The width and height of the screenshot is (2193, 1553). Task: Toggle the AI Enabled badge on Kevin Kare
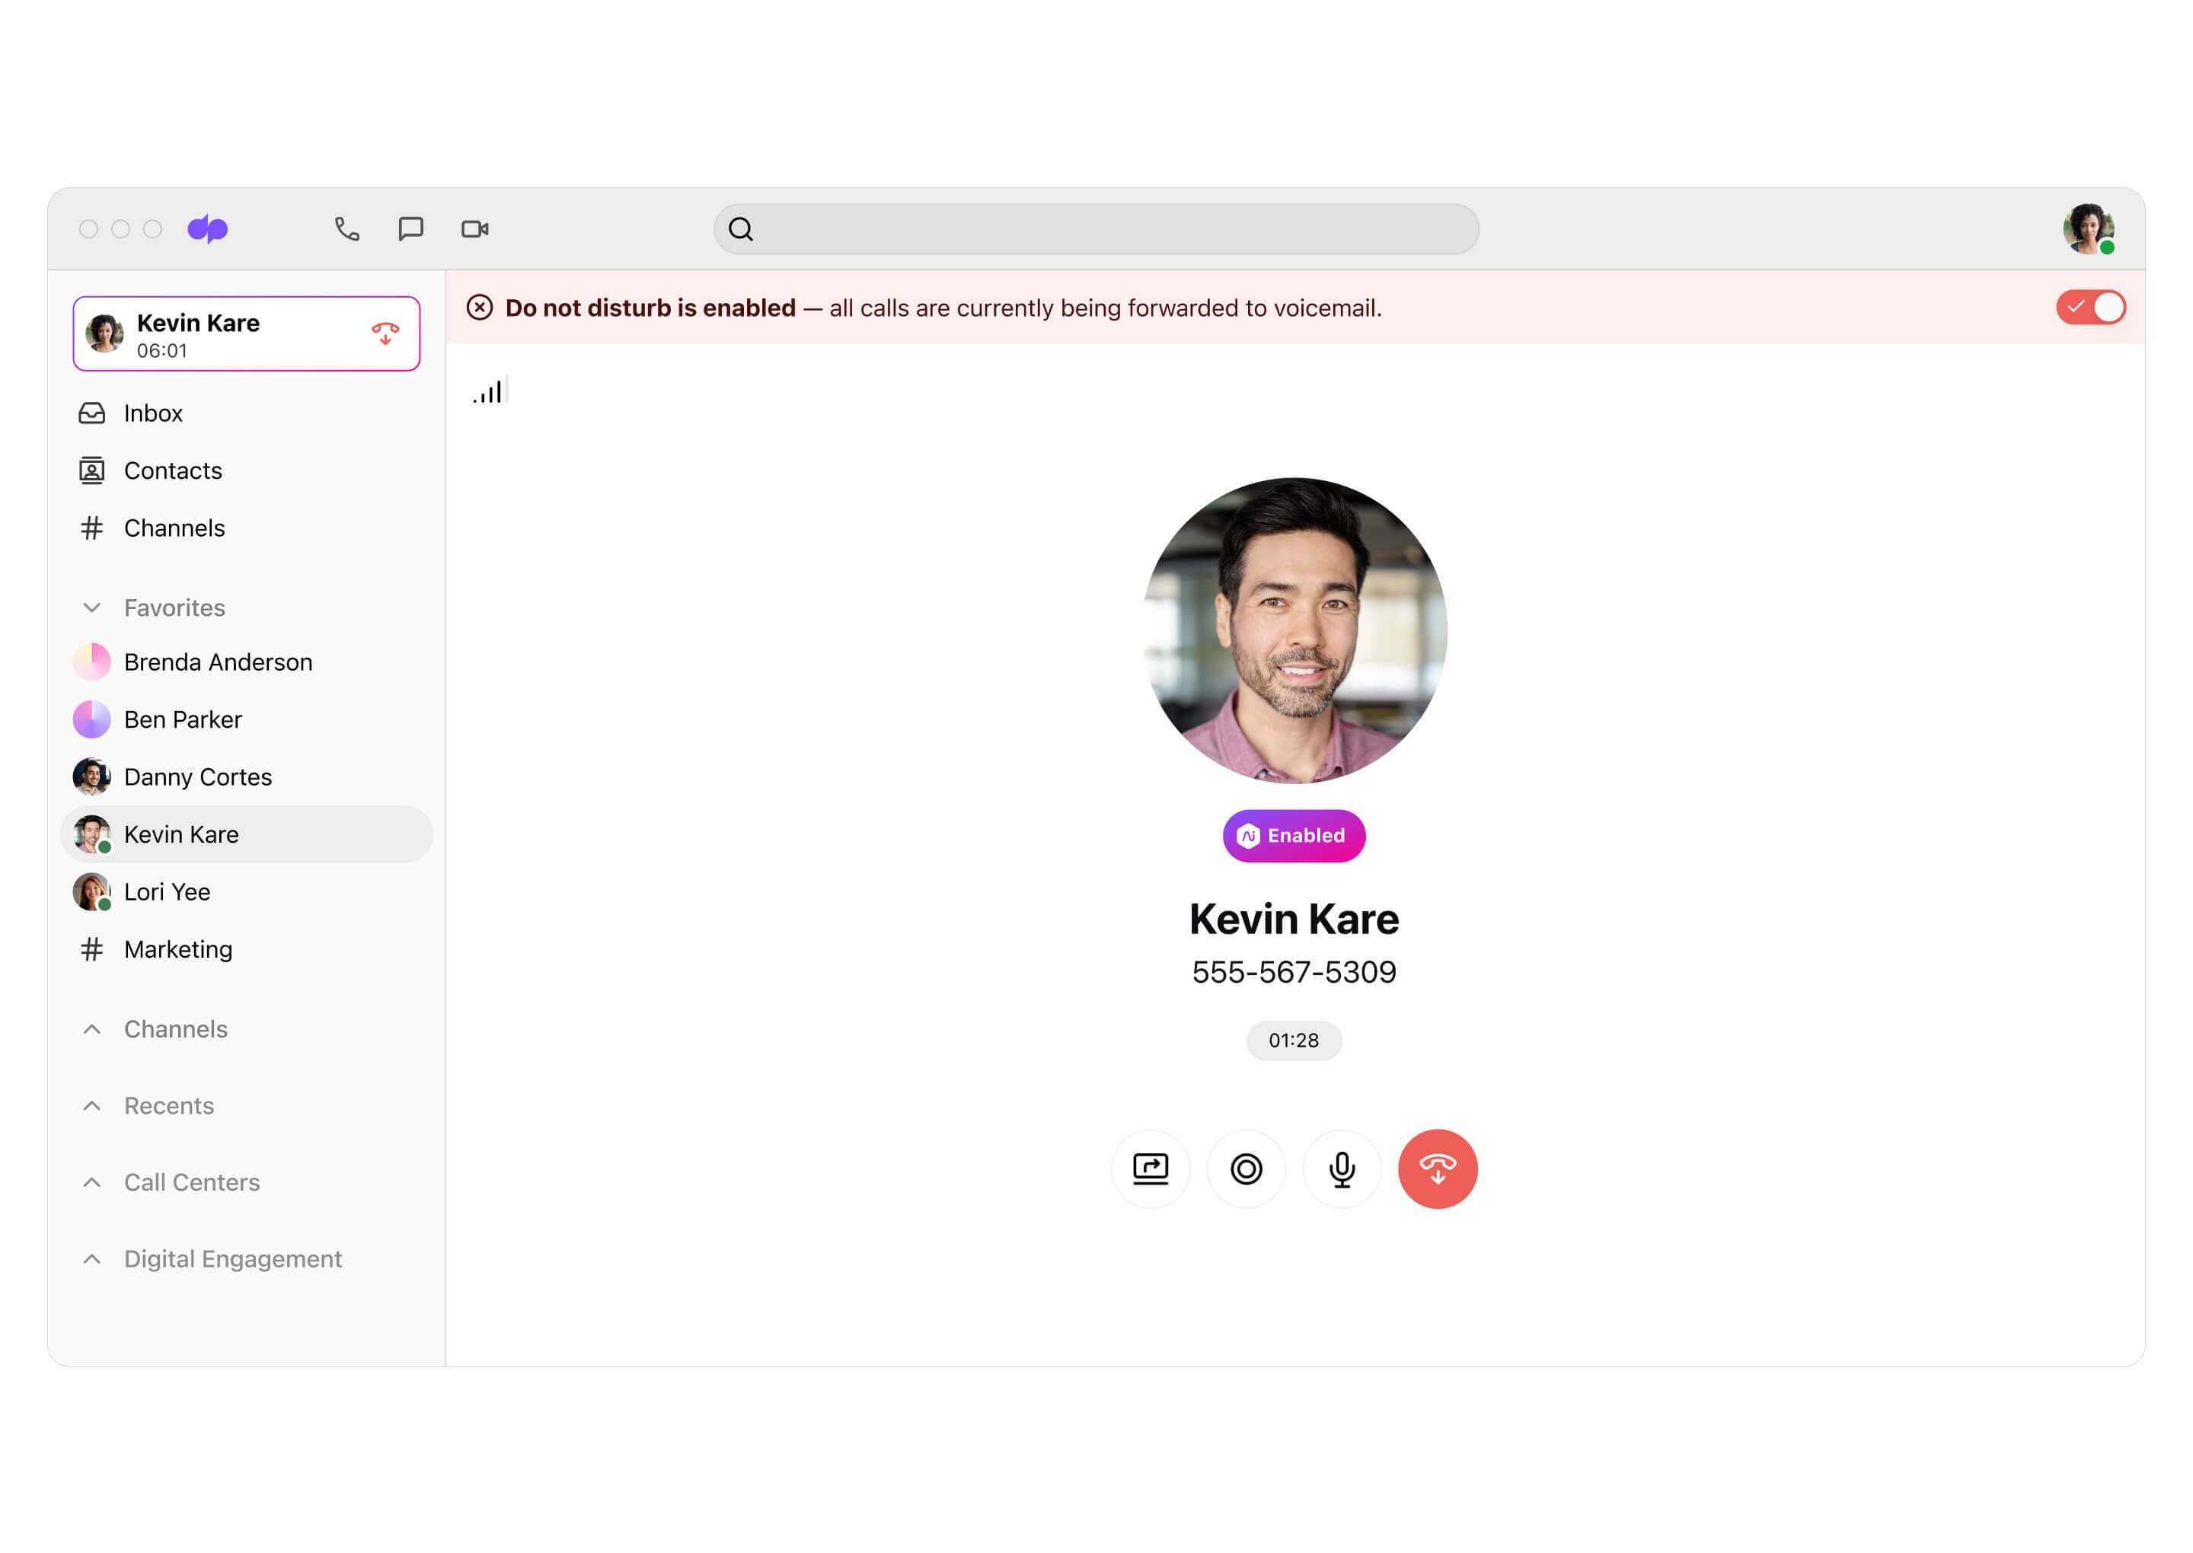click(1292, 837)
